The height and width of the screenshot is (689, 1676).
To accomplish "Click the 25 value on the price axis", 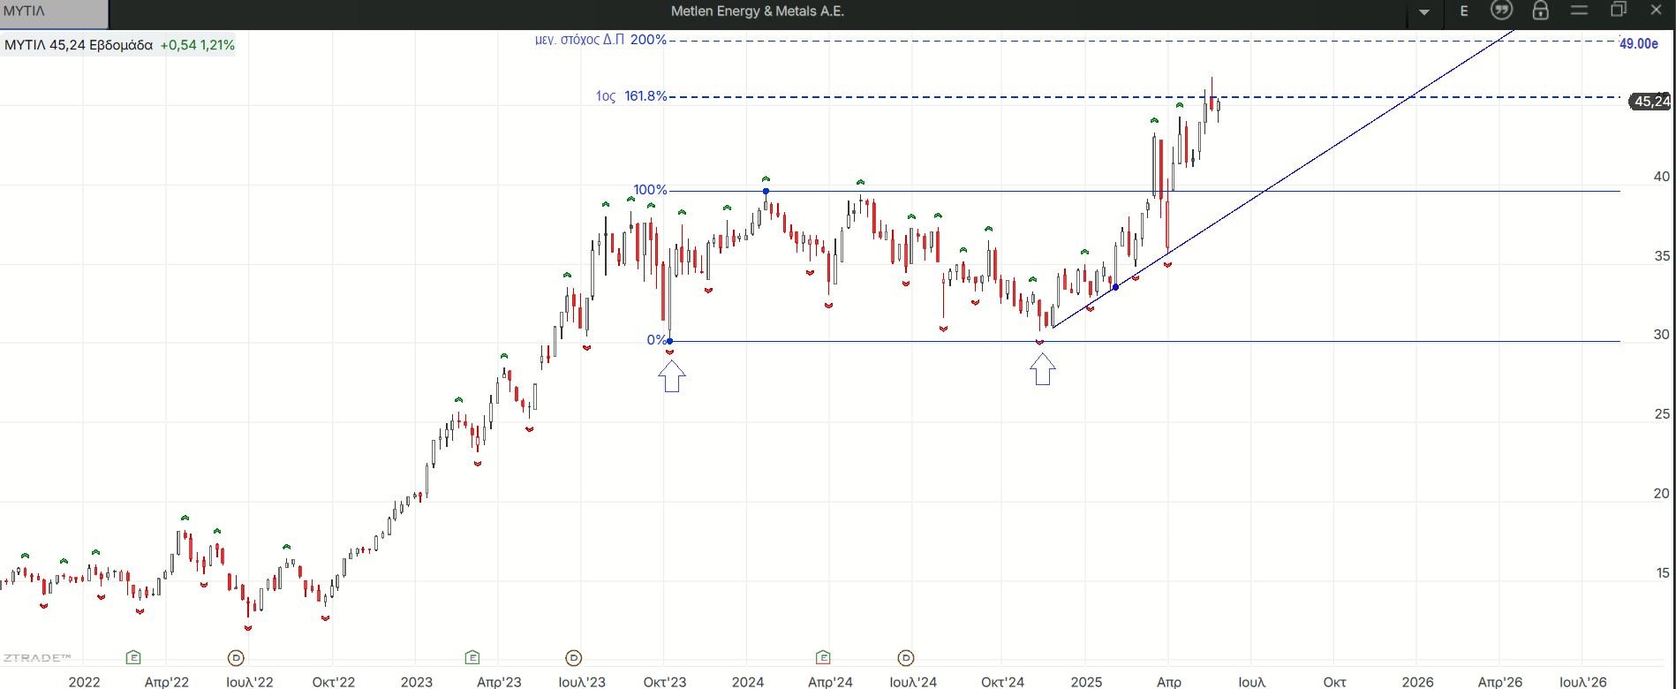I will (x=1662, y=414).
